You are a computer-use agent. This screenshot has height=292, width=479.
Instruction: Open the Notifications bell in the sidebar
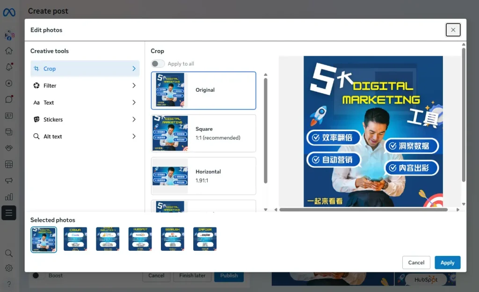[9, 67]
